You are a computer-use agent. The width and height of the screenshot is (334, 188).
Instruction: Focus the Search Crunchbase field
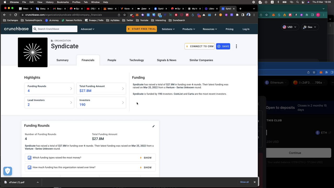pos(55,29)
